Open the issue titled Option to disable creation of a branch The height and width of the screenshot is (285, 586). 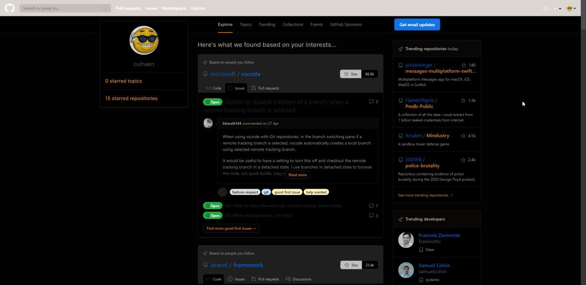coord(276,106)
